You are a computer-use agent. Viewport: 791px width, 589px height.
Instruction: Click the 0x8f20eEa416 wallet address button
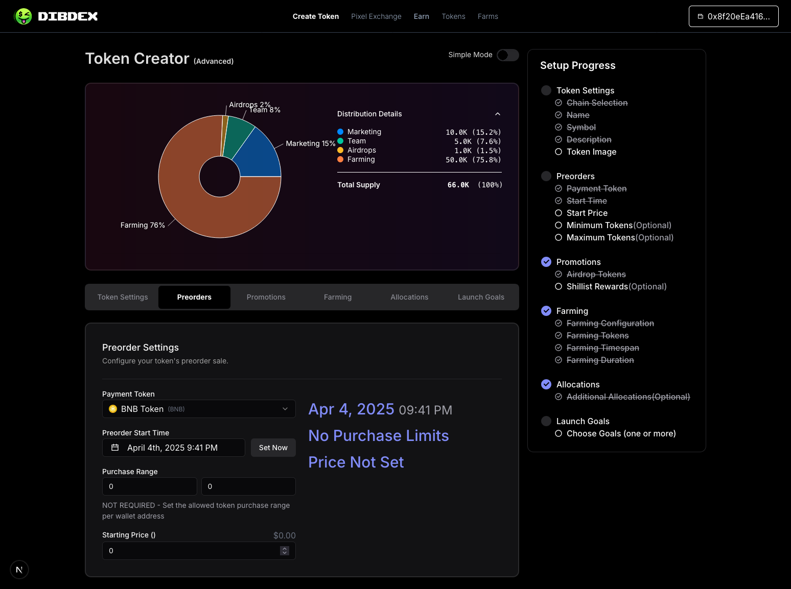pos(734,16)
